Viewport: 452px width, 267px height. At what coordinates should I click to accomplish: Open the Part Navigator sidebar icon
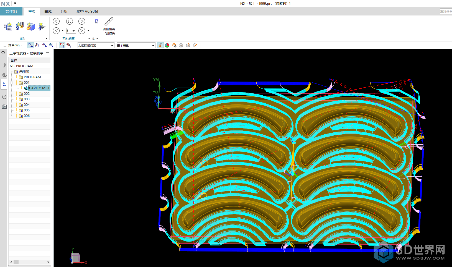[4, 75]
